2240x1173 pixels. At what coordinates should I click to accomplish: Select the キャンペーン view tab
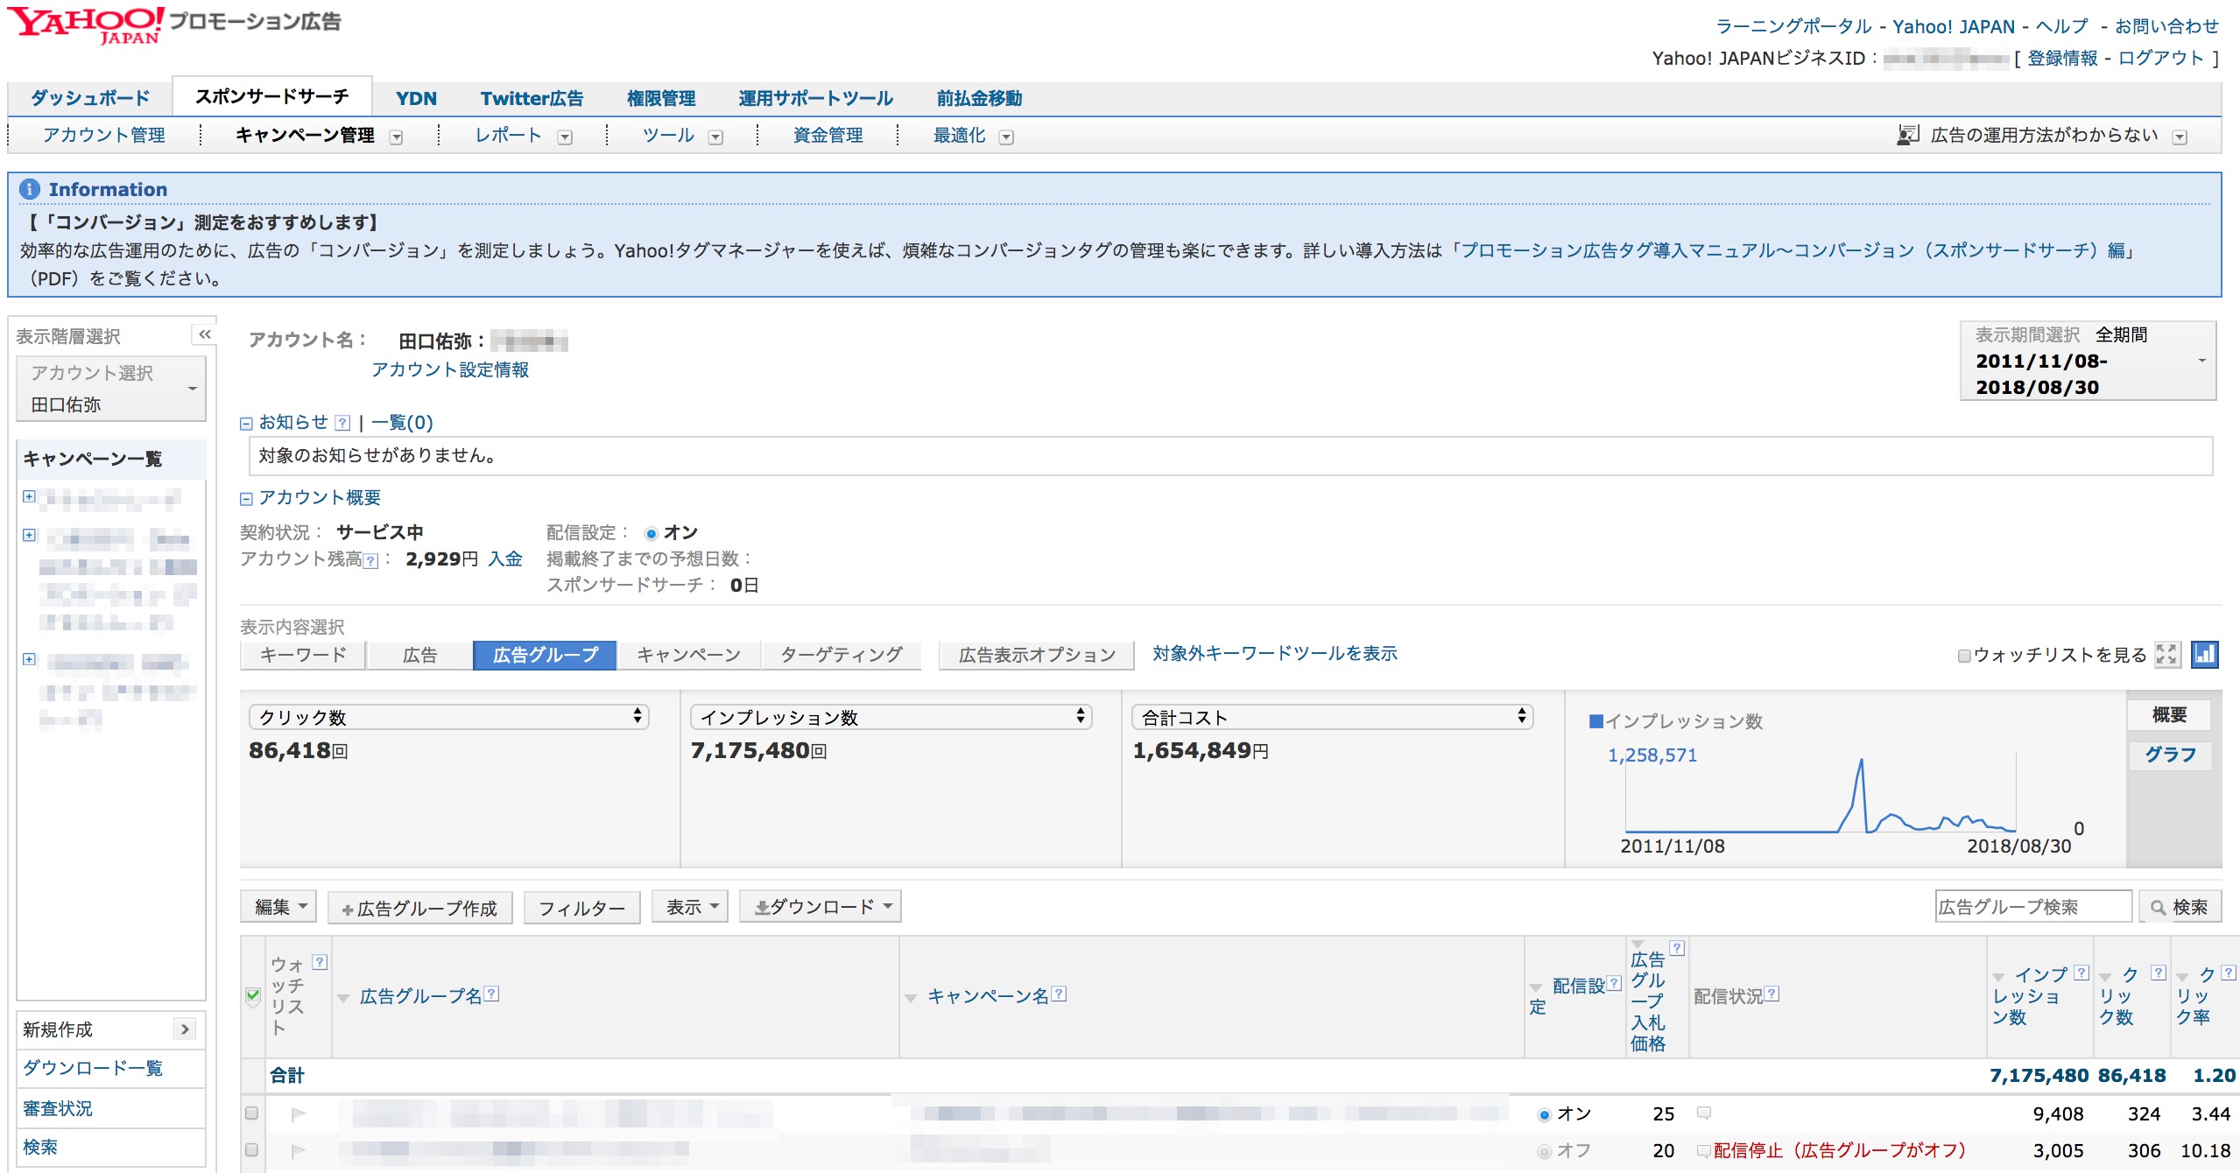(688, 655)
